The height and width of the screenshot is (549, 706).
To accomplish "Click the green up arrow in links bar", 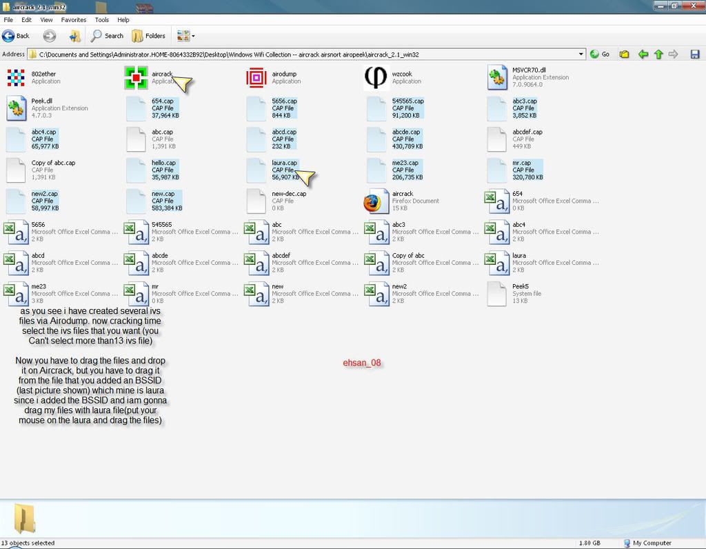I will click(x=658, y=54).
